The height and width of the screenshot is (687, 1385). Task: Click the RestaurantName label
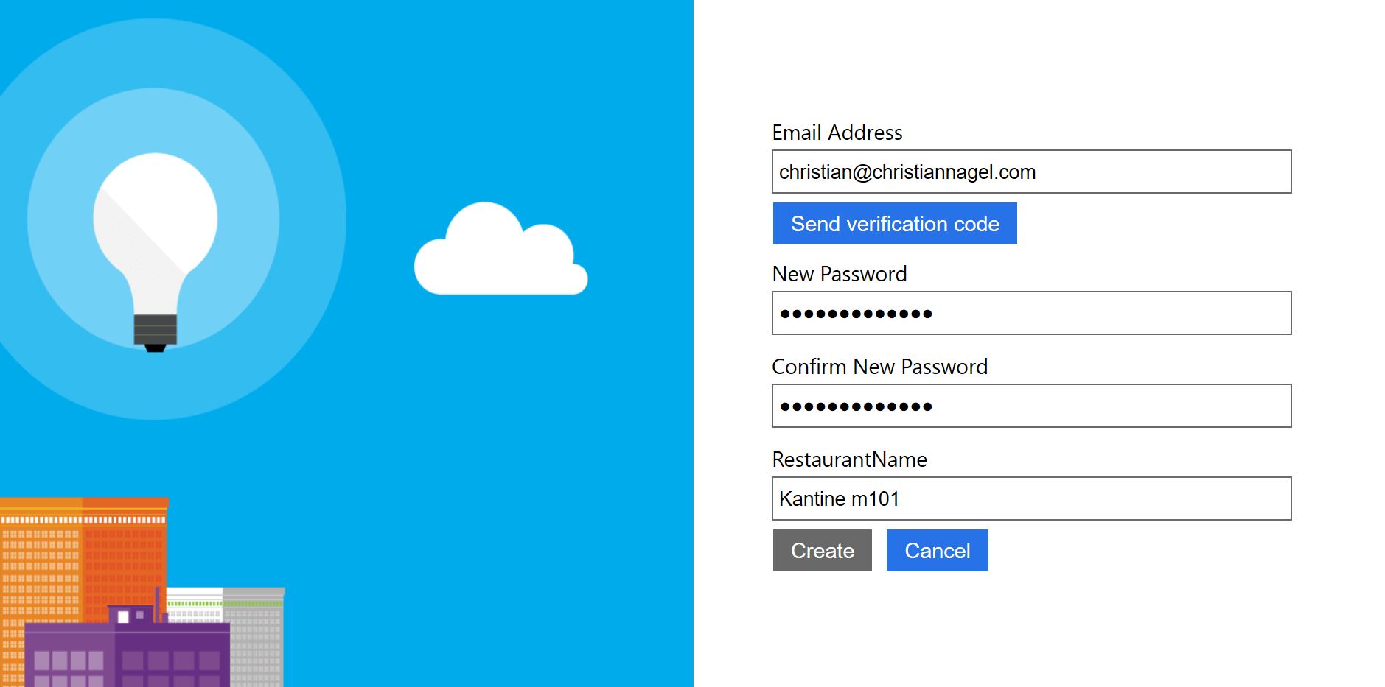(849, 460)
